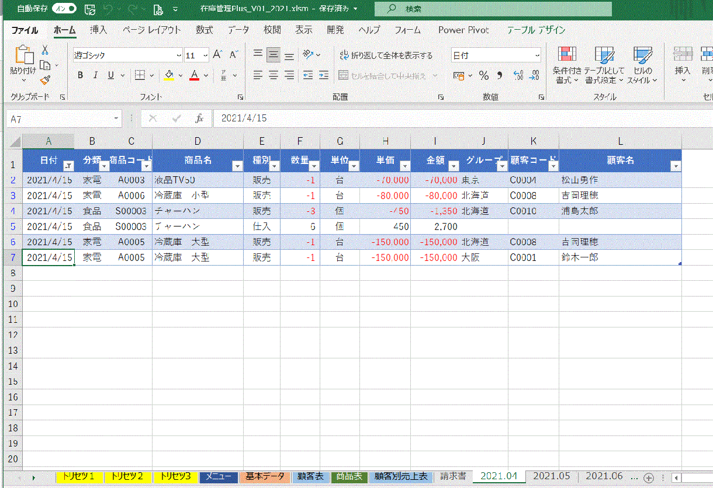This screenshot has width=713, height=488.
Task: Toggle Middle Align for the cell
Action: point(273,55)
